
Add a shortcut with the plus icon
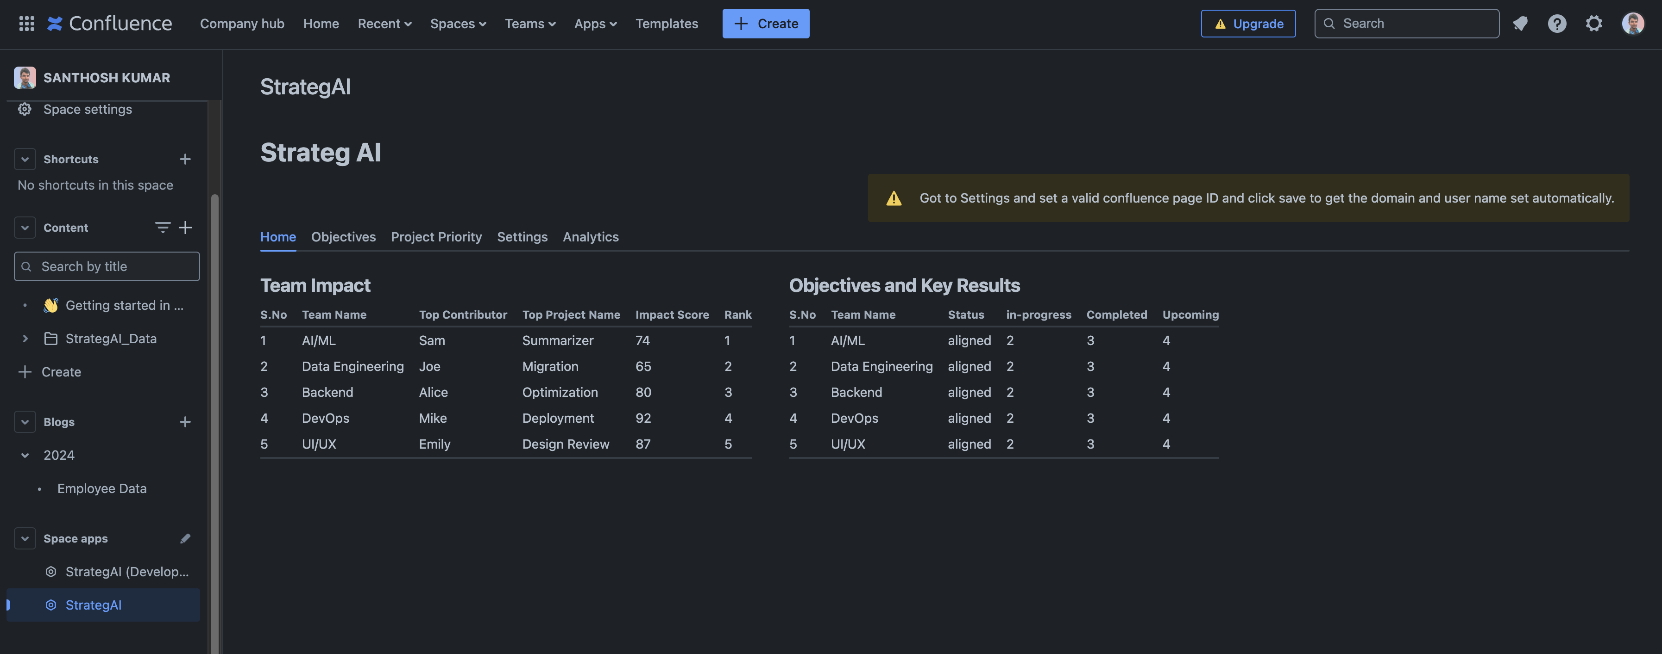[185, 159]
